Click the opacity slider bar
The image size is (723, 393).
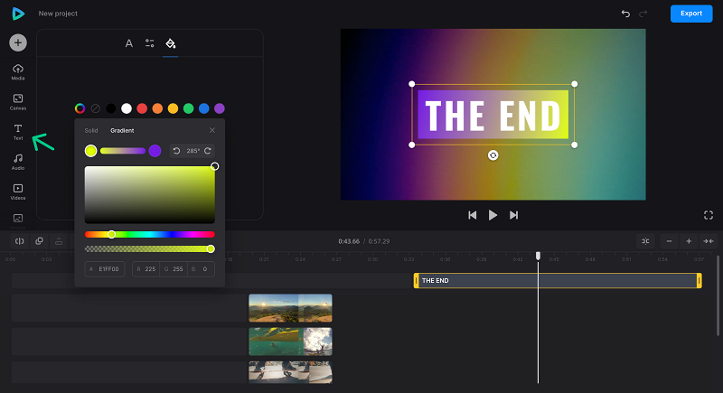(150, 248)
